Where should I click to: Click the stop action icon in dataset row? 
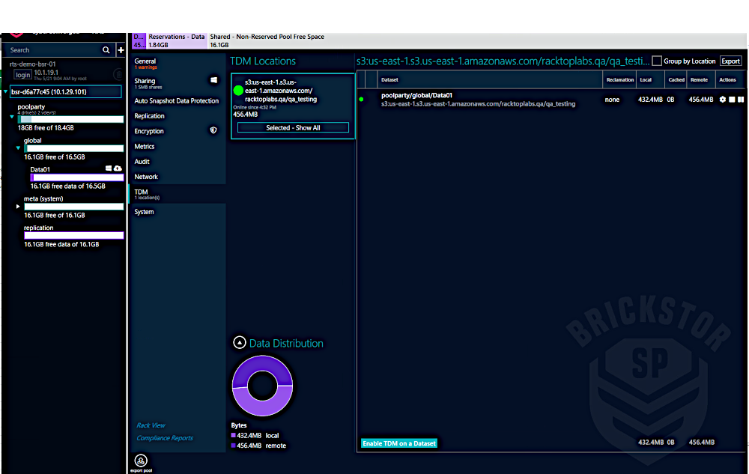coord(732,100)
